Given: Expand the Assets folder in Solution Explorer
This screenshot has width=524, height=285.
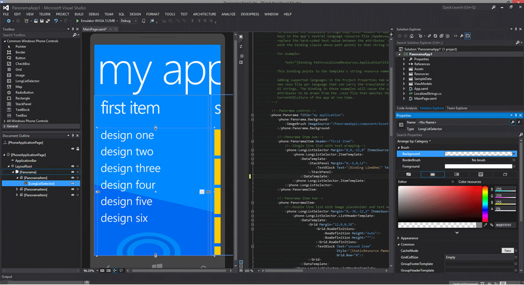Looking at the screenshot, I should point(404,69).
